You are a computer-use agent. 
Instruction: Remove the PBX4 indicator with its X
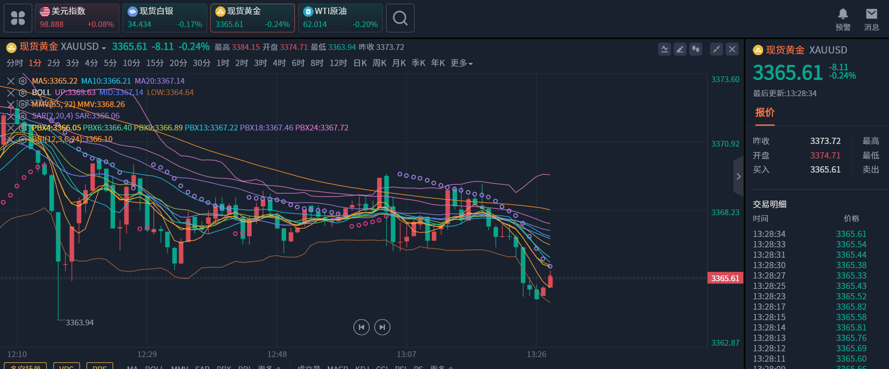click(x=10, y=127)
